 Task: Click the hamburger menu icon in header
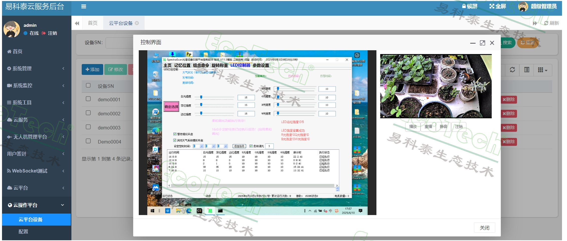pyautogui.click(x=84, y=7)
